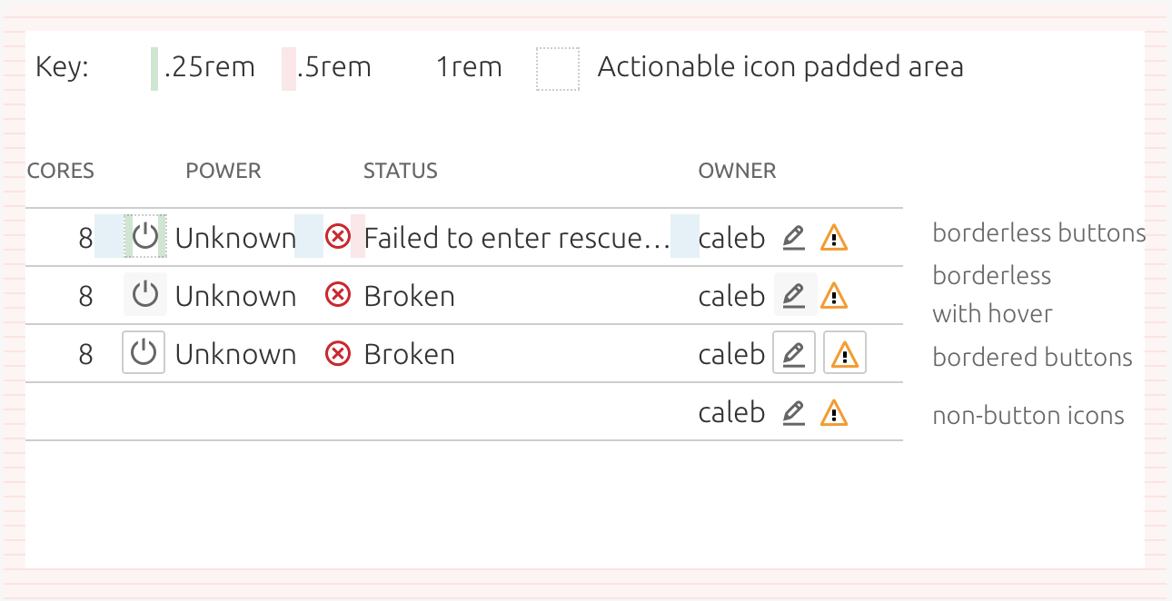Click the red error icon in the borderless-with-hover row
Viewport: 1172px width, 601px height.
338,295
